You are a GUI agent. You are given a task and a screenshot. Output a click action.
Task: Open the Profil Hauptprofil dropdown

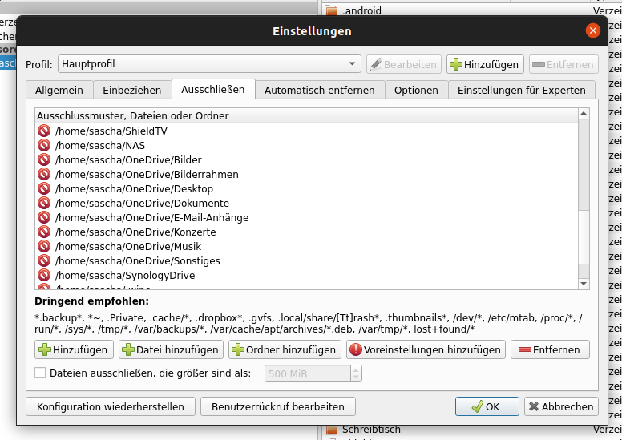209,64
